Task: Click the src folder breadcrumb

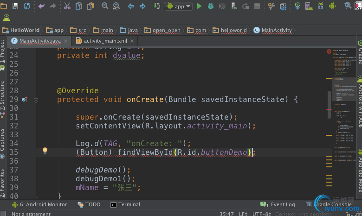Action: (78, 30)
